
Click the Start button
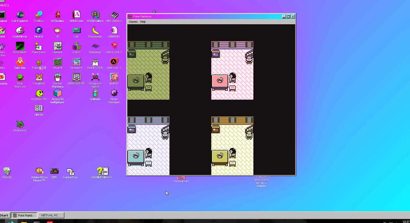click(4, 215)
